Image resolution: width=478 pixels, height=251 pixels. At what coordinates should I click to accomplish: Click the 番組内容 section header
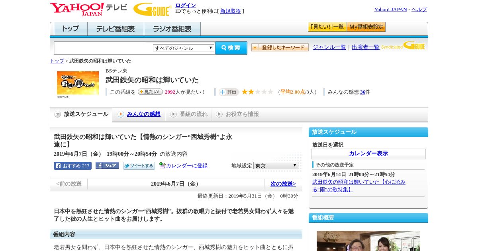pos(176,234)
